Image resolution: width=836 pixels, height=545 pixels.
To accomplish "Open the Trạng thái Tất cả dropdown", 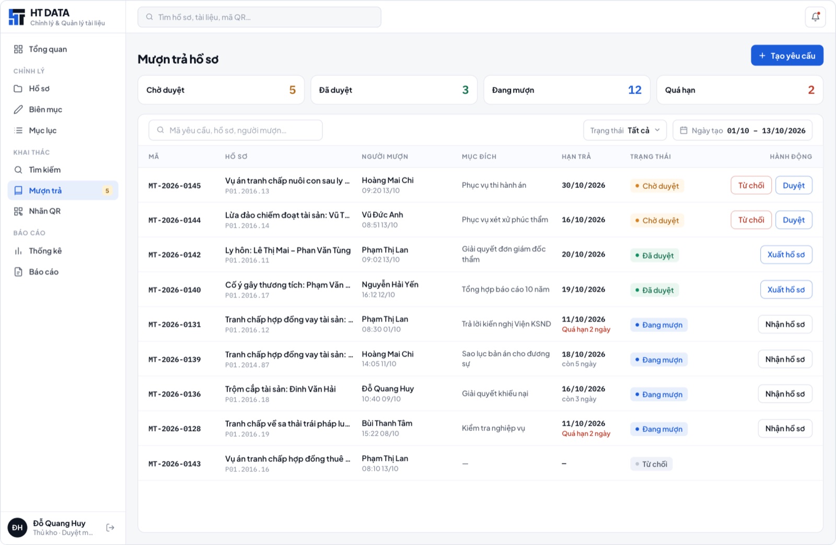I will tap(625, 131).
